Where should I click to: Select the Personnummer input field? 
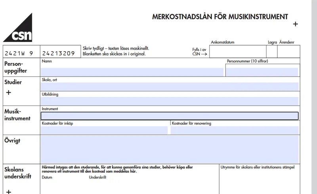(262, 72)
